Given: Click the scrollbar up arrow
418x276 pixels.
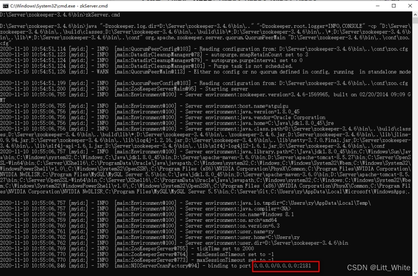Looking at the screenshot, I should (415, 15).
